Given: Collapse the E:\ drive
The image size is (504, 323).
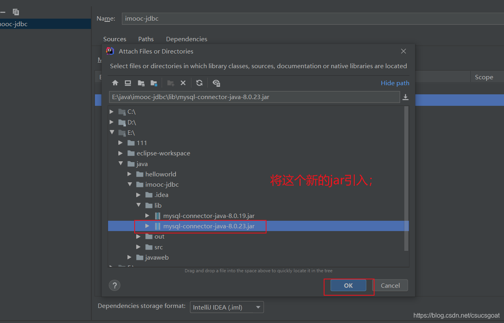Looking at the screenshot, I should tap(112, 132).
